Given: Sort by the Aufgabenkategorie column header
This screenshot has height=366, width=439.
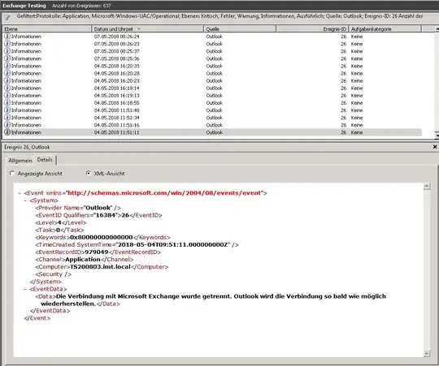Looking at the screenshot, I should tap(385, 28).
